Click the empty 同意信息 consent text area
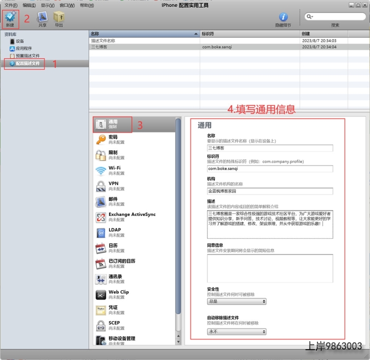The image size is (370, 360). click(x=270, y=268)
